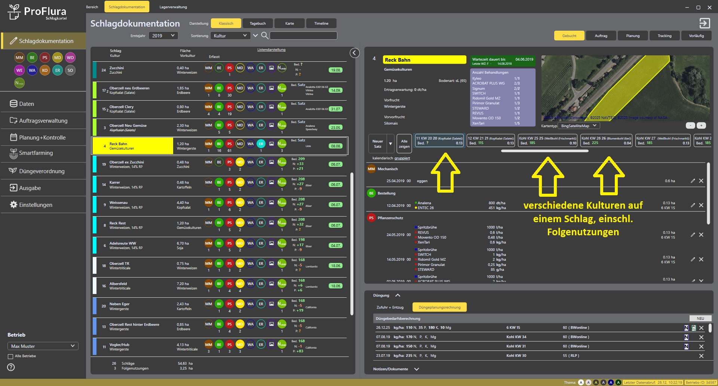Image resolution: width=718 pixels, height=386 pixels.
Task: Click the NEU button in Düngebedarfsberechnung
Action: point(700,319)
